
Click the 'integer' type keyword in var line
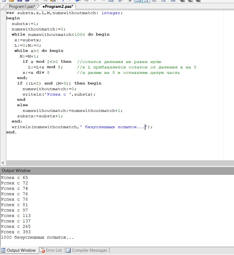point(111,13)
